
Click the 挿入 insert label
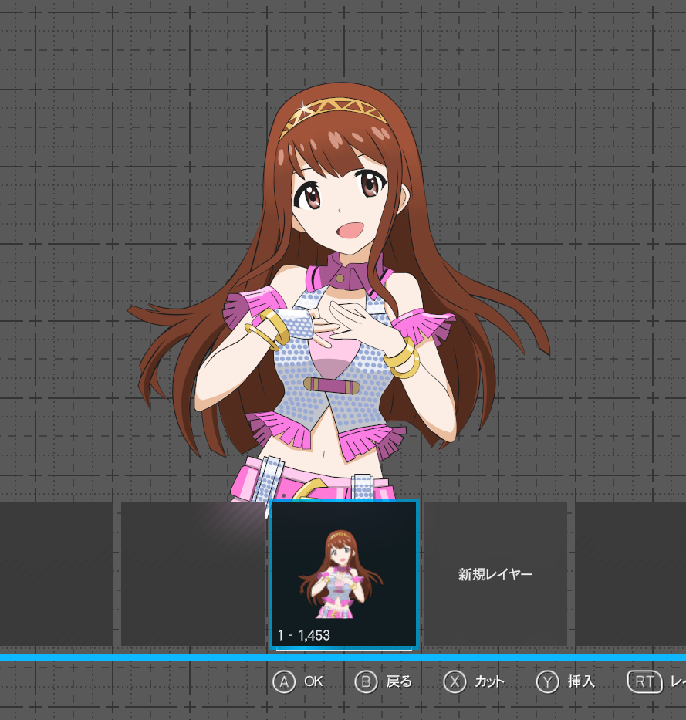click(581, 681)
